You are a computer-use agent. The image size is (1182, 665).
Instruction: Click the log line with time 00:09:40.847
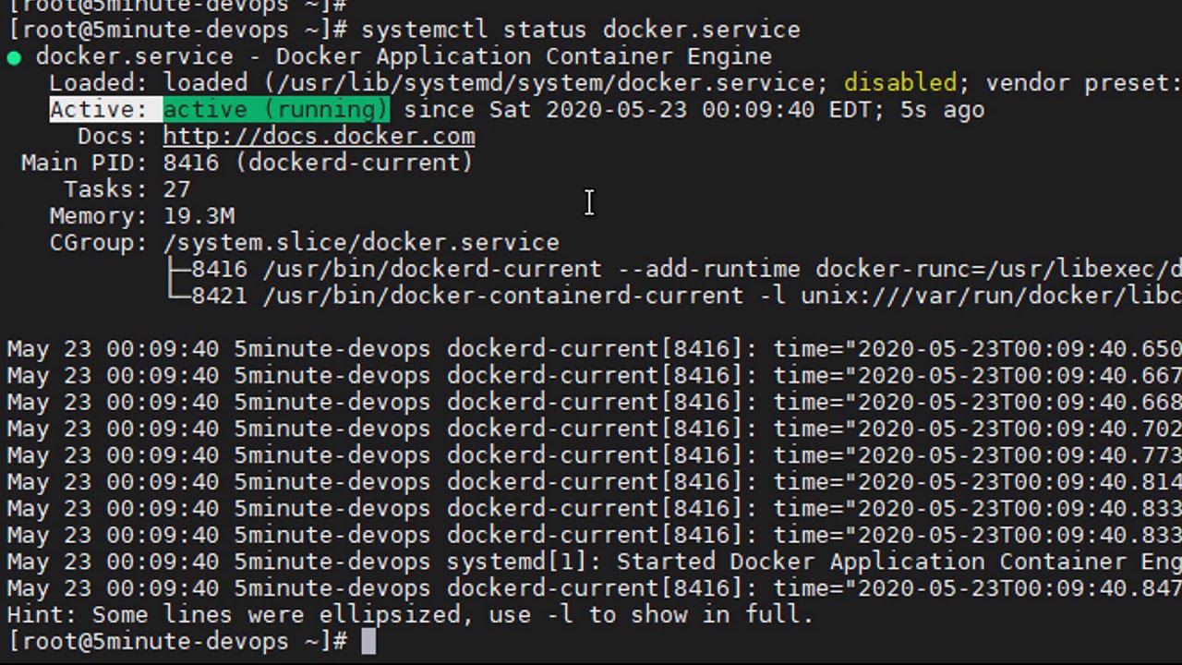pyautogui.click(x=594, y=589)
